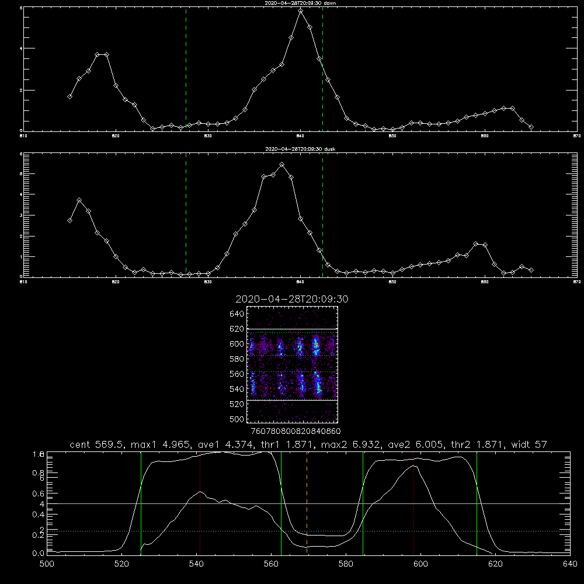Open the colored spectral image thumbnail
The image size is (584, 584).
(x=292, y=364)
